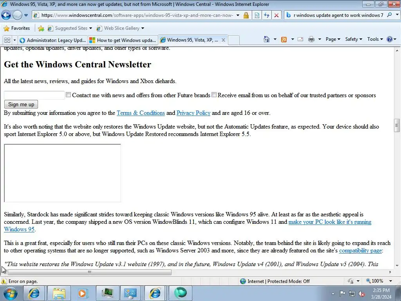Open the Safety menu
This screenshot has width=401, height=301.
pos(354,39)
